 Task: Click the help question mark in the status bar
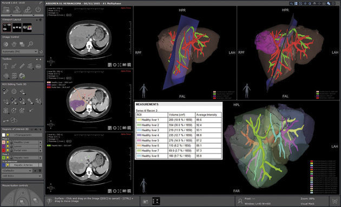pyautogui.click(x=49, y=201)
